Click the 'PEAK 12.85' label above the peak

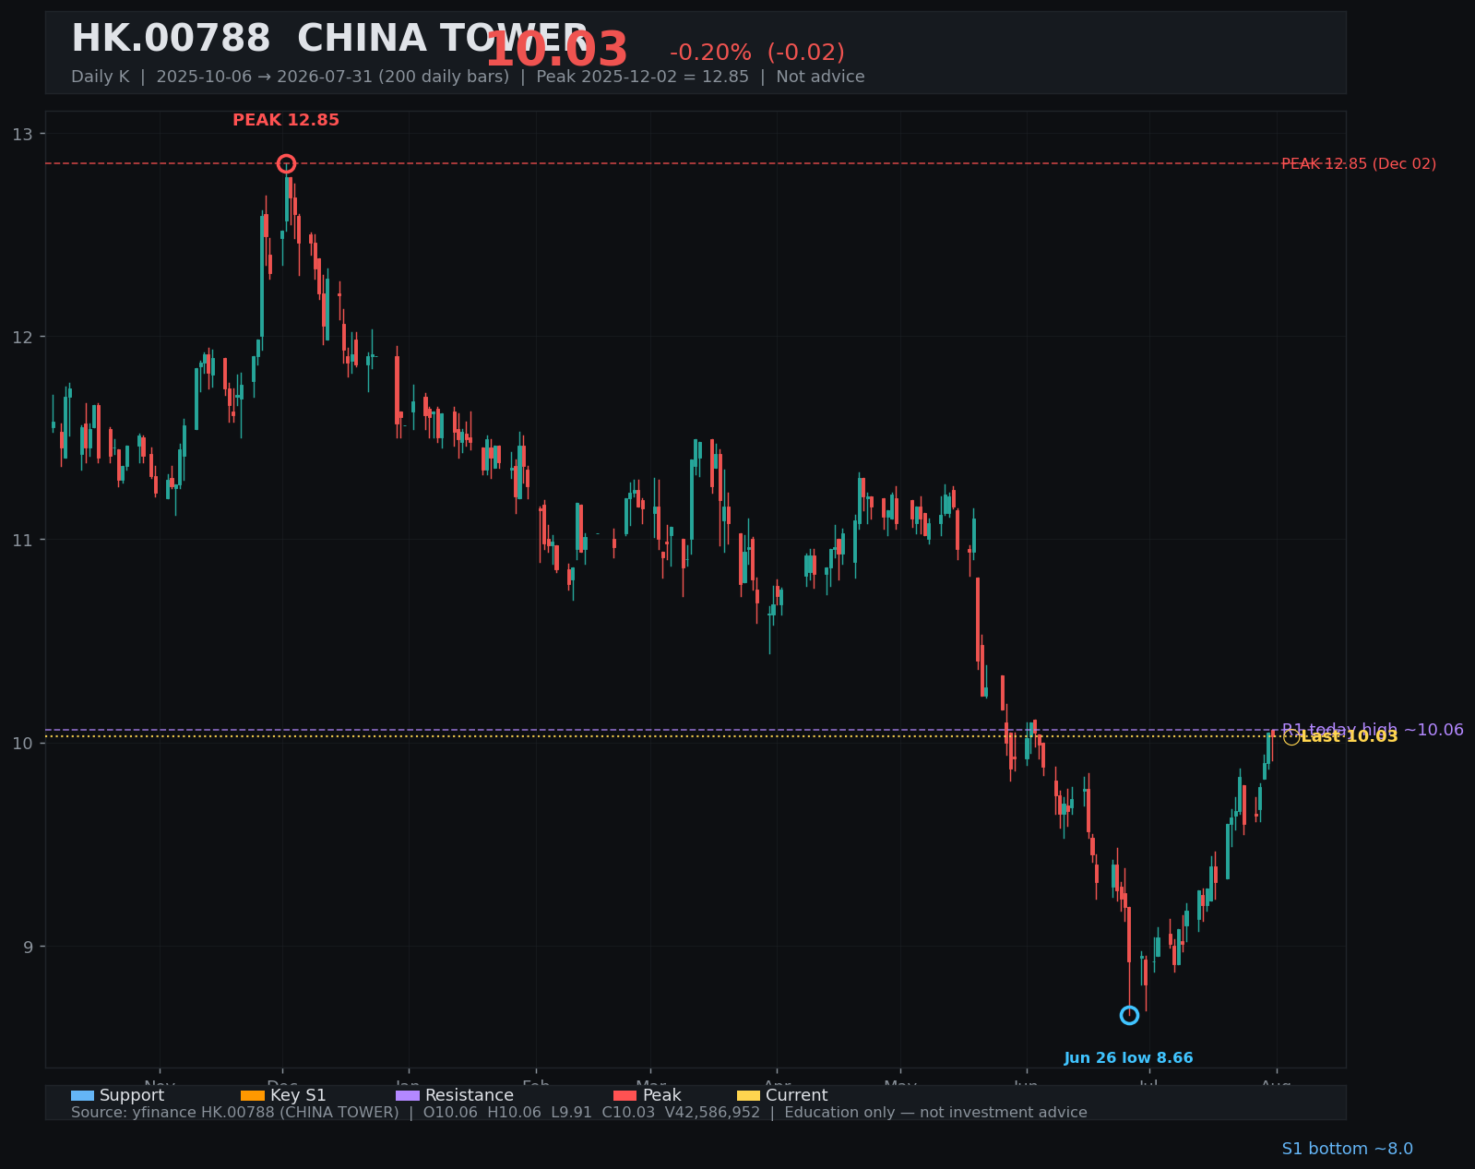coord(286,120)
